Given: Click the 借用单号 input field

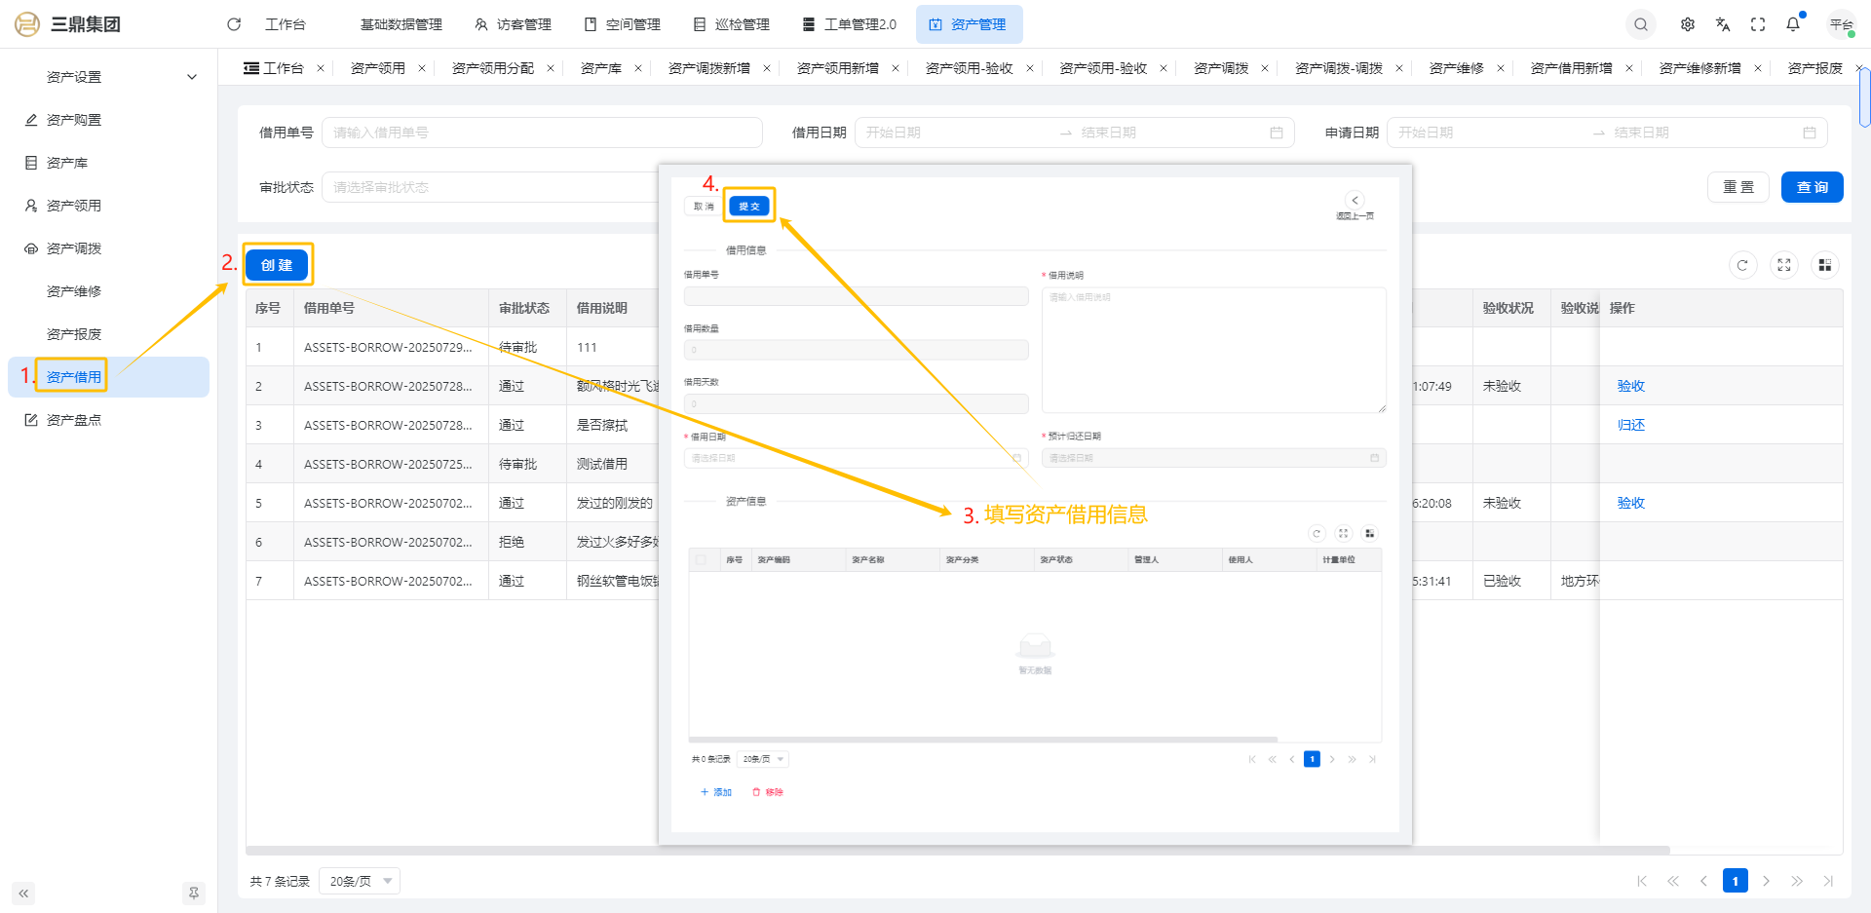Looking at the screenshot, I should [541, 133].
